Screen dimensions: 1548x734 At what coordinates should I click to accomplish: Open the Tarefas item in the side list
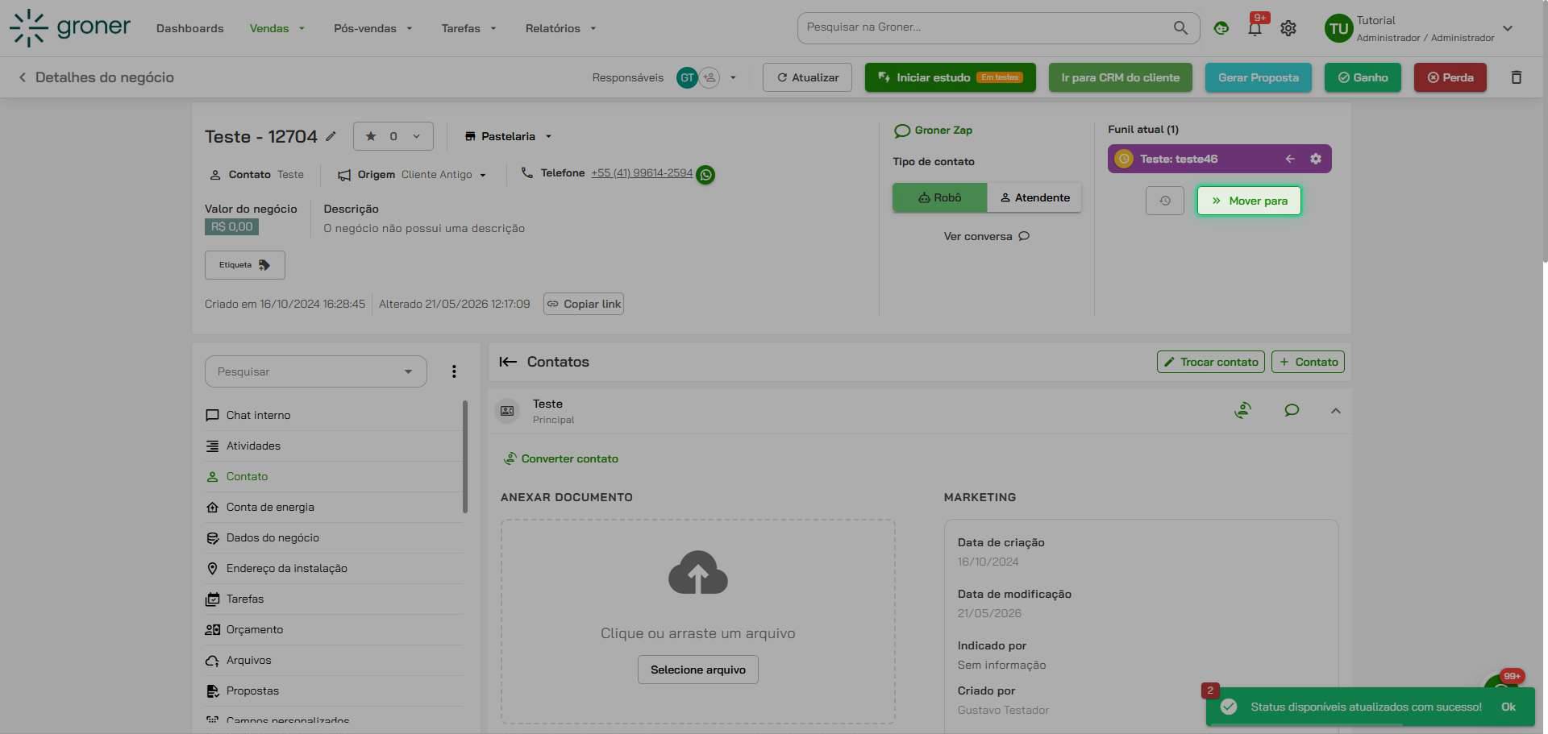click(x=334, y=599)
